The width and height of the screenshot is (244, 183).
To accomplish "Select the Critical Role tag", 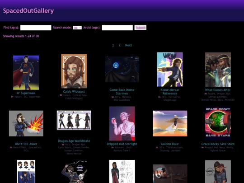I will 80,95.
